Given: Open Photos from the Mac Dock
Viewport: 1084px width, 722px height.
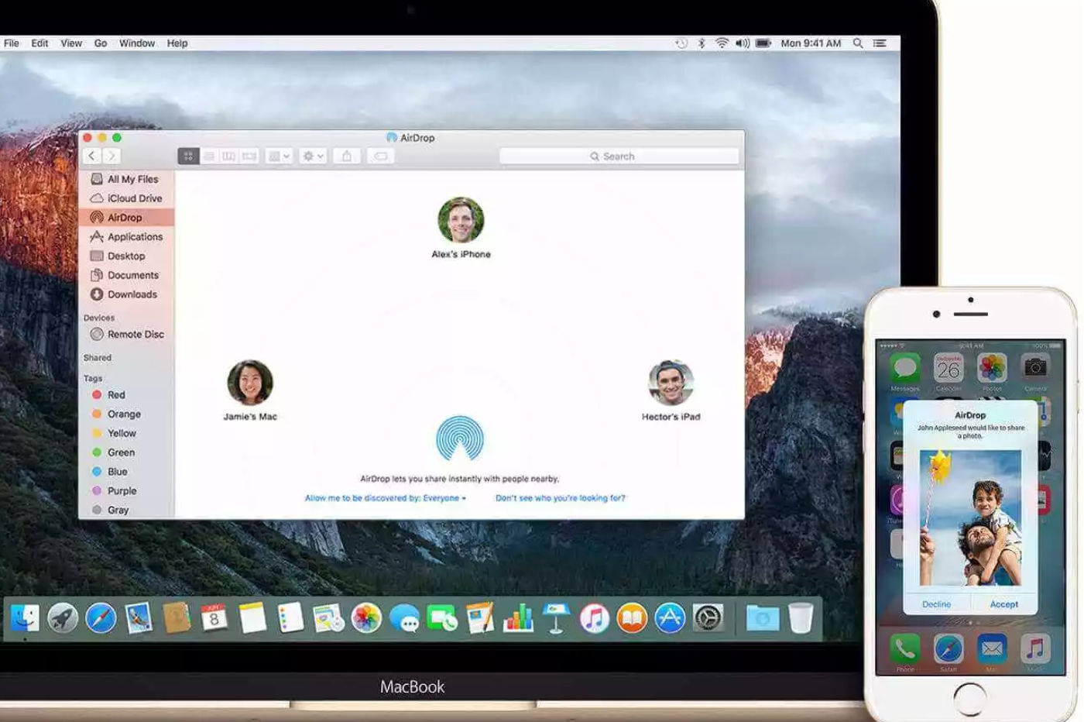Looking at the screenshot, I should point(366,618).
